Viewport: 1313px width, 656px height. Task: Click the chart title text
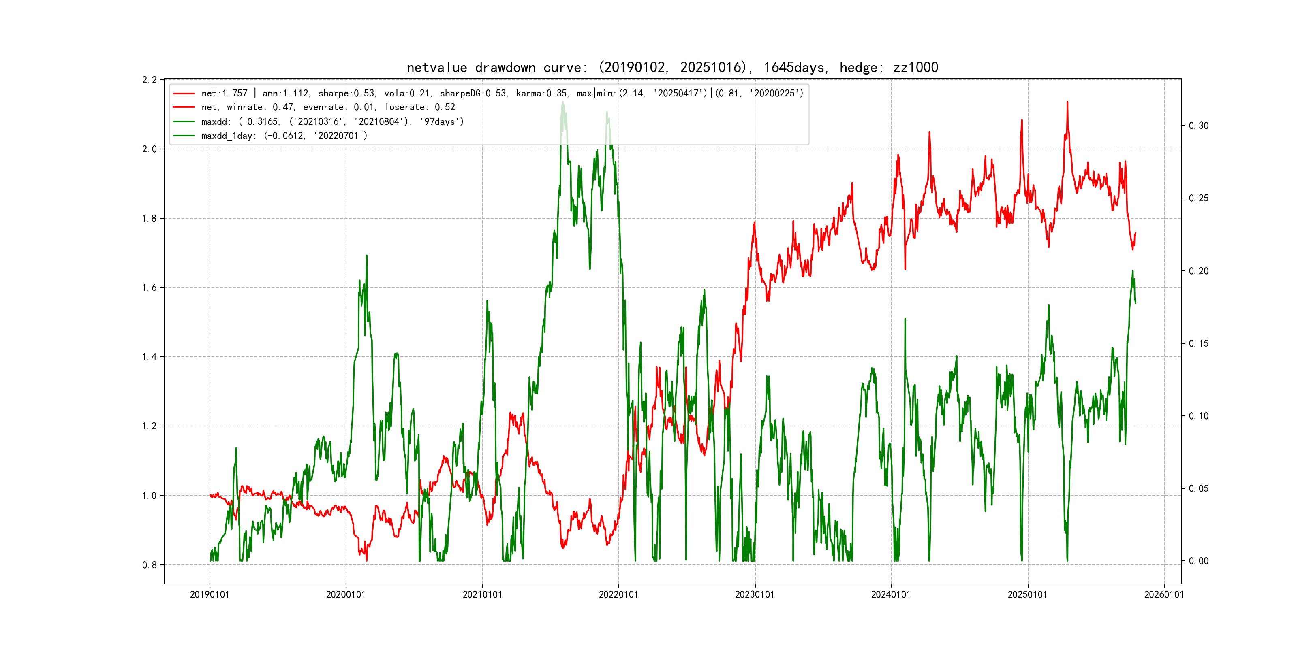672,67
